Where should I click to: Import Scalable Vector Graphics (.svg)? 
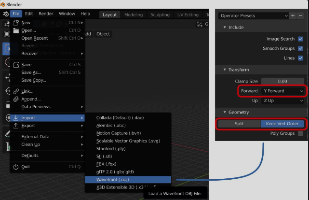pyautogui.click(x=128, y=141)
